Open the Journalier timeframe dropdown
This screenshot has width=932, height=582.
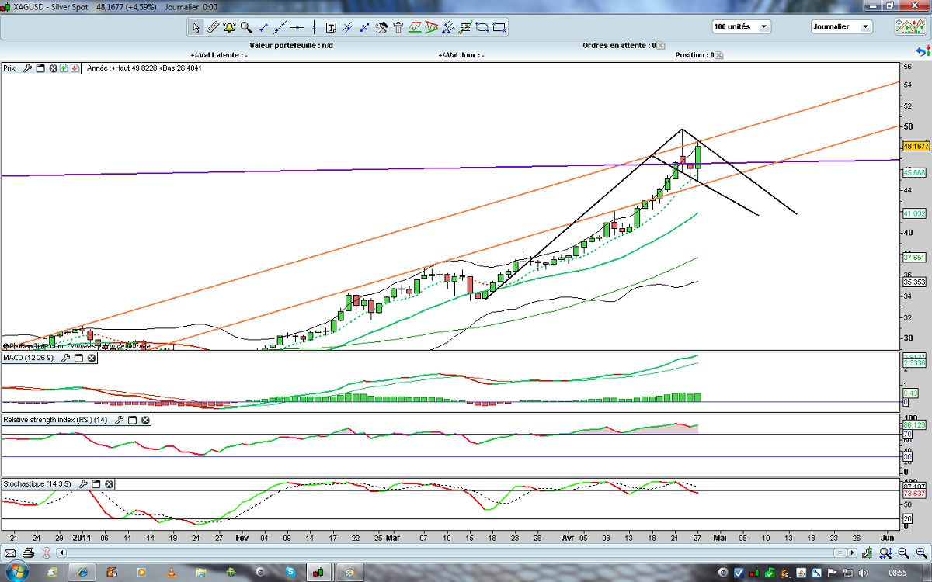[865, 26]
